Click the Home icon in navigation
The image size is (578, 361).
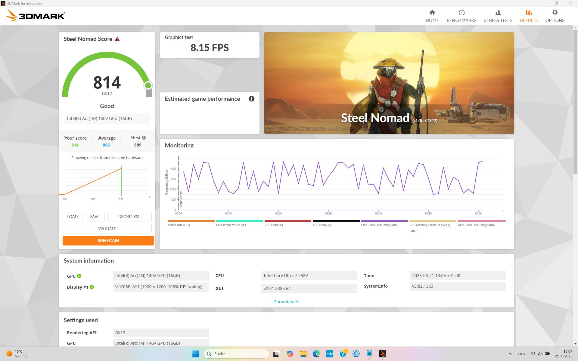[432, 13]
